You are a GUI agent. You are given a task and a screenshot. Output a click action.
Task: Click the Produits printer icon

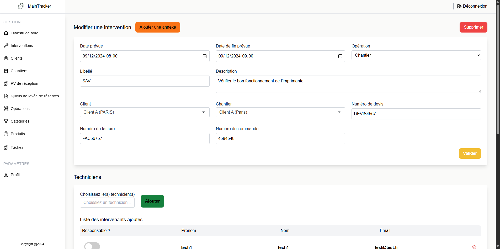tap(6, 134)
